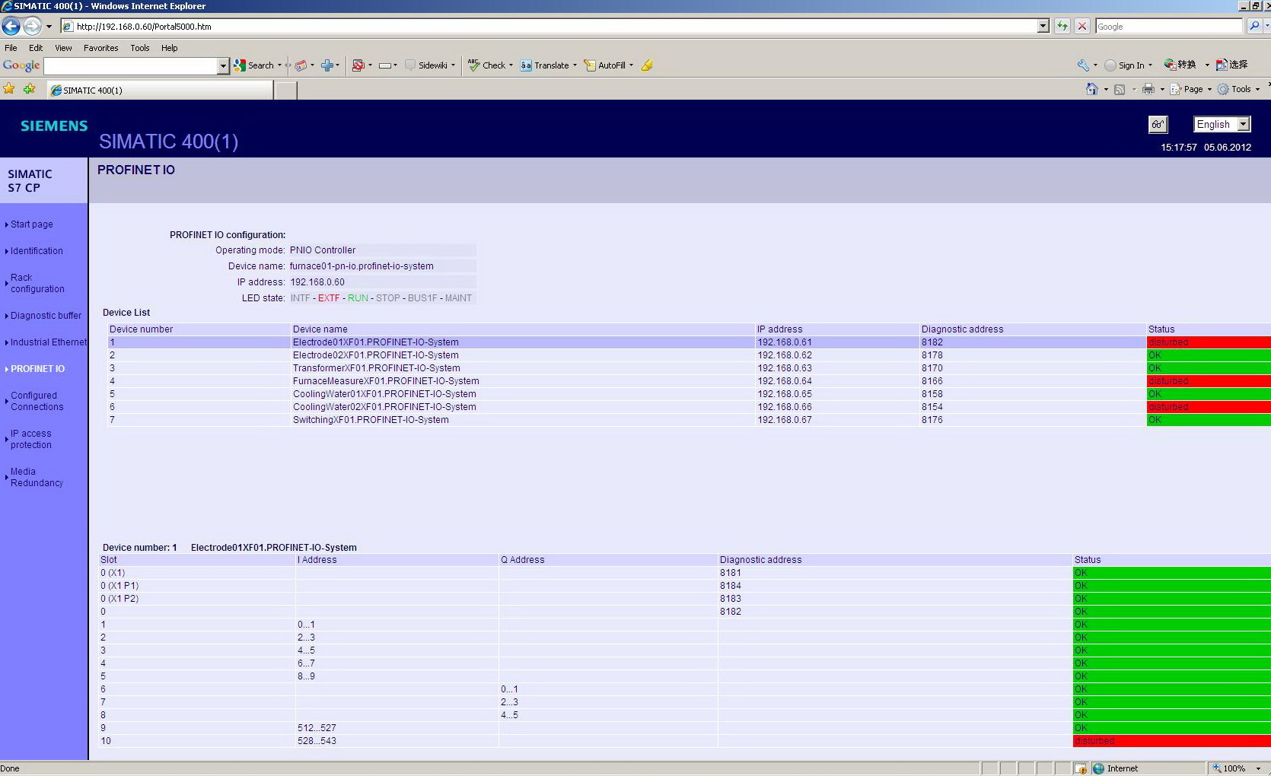Image resolution: width=1271 pixels, height=776 pixels.
Task: Open the Help menu
Action: coord(169,48)
